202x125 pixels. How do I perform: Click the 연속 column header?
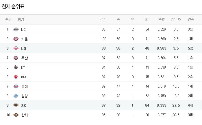click(191, 20)
